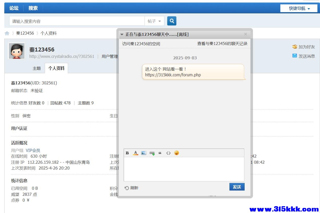This screenshot has height=213, width=320.
Task: Open the smiley emoticon picker
Action: [176, 153]
